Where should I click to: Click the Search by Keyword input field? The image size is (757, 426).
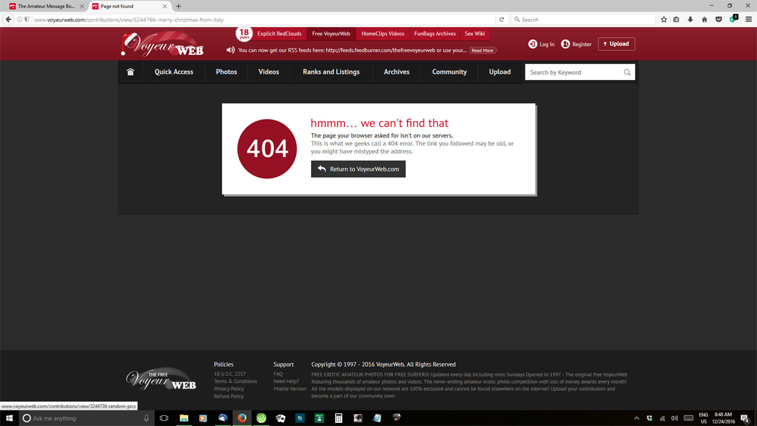point(573,73)
